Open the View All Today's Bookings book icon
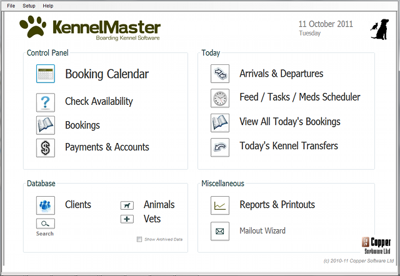Screen dimensions: 400x276 220,123
